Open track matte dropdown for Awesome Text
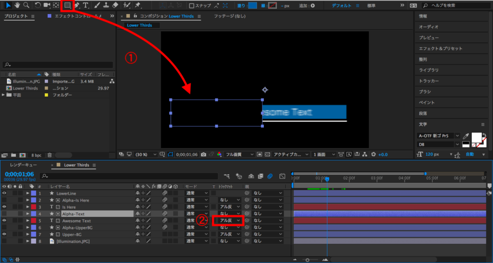The image size is (493, 263). pyautogui.click(x=229, y=221)
